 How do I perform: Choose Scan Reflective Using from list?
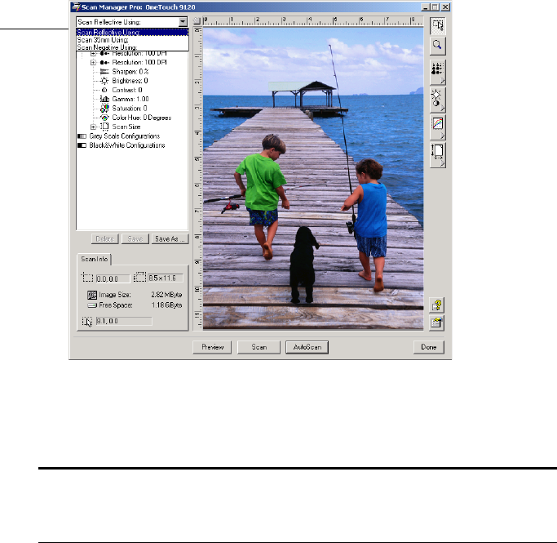click(x=132, y=33)
